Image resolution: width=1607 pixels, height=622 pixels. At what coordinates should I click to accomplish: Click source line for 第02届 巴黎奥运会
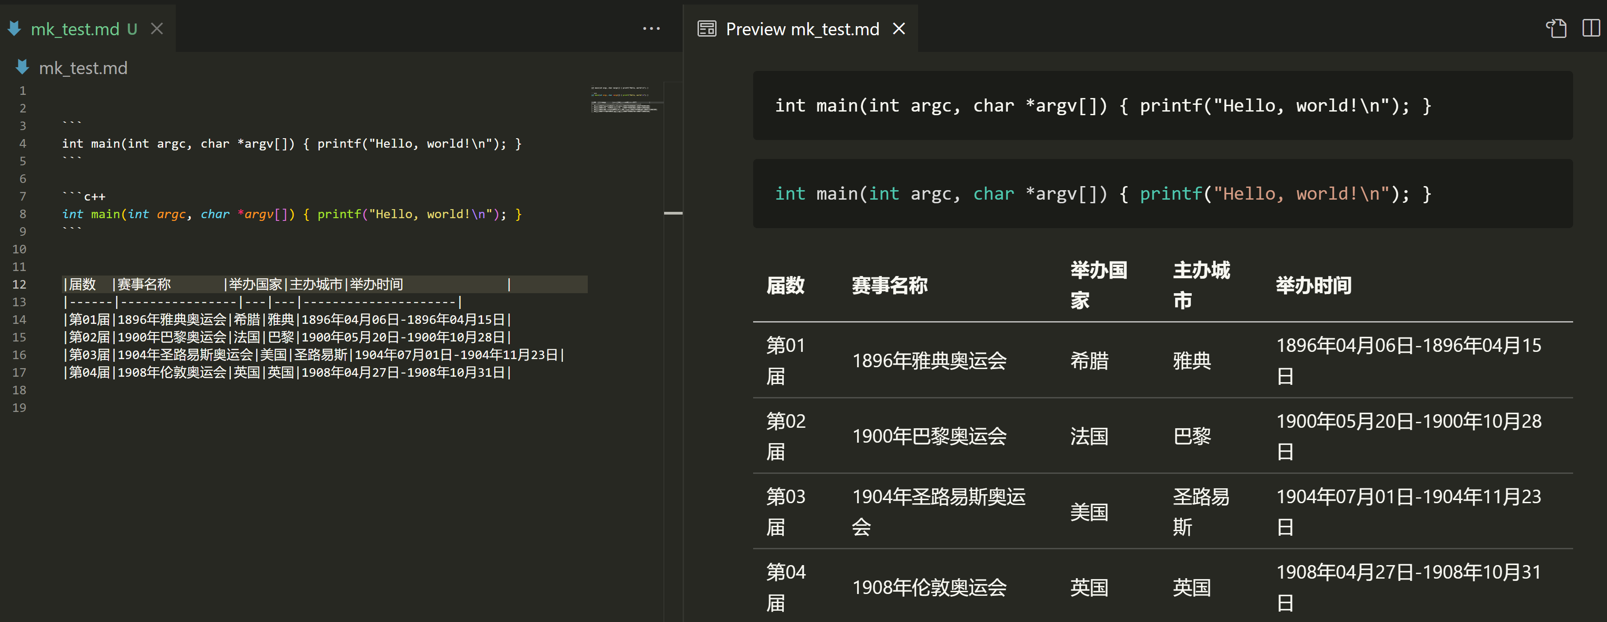click(x=287, y=337)
